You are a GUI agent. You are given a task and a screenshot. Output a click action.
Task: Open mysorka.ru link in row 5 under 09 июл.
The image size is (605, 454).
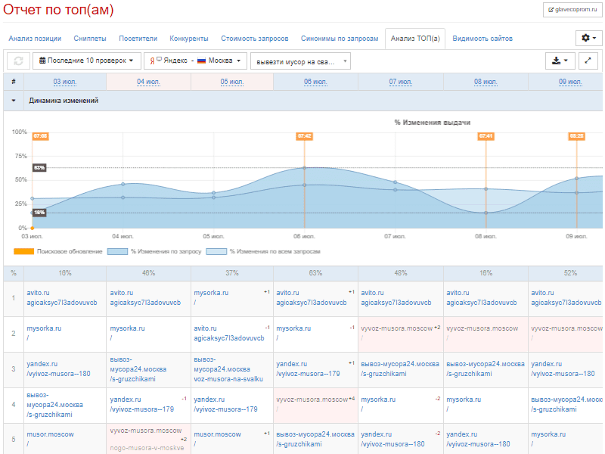click(548, 434)
